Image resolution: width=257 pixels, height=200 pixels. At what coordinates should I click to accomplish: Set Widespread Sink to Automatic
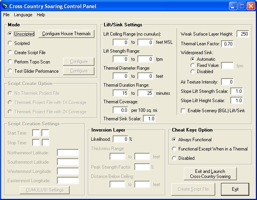pos(203,59)
